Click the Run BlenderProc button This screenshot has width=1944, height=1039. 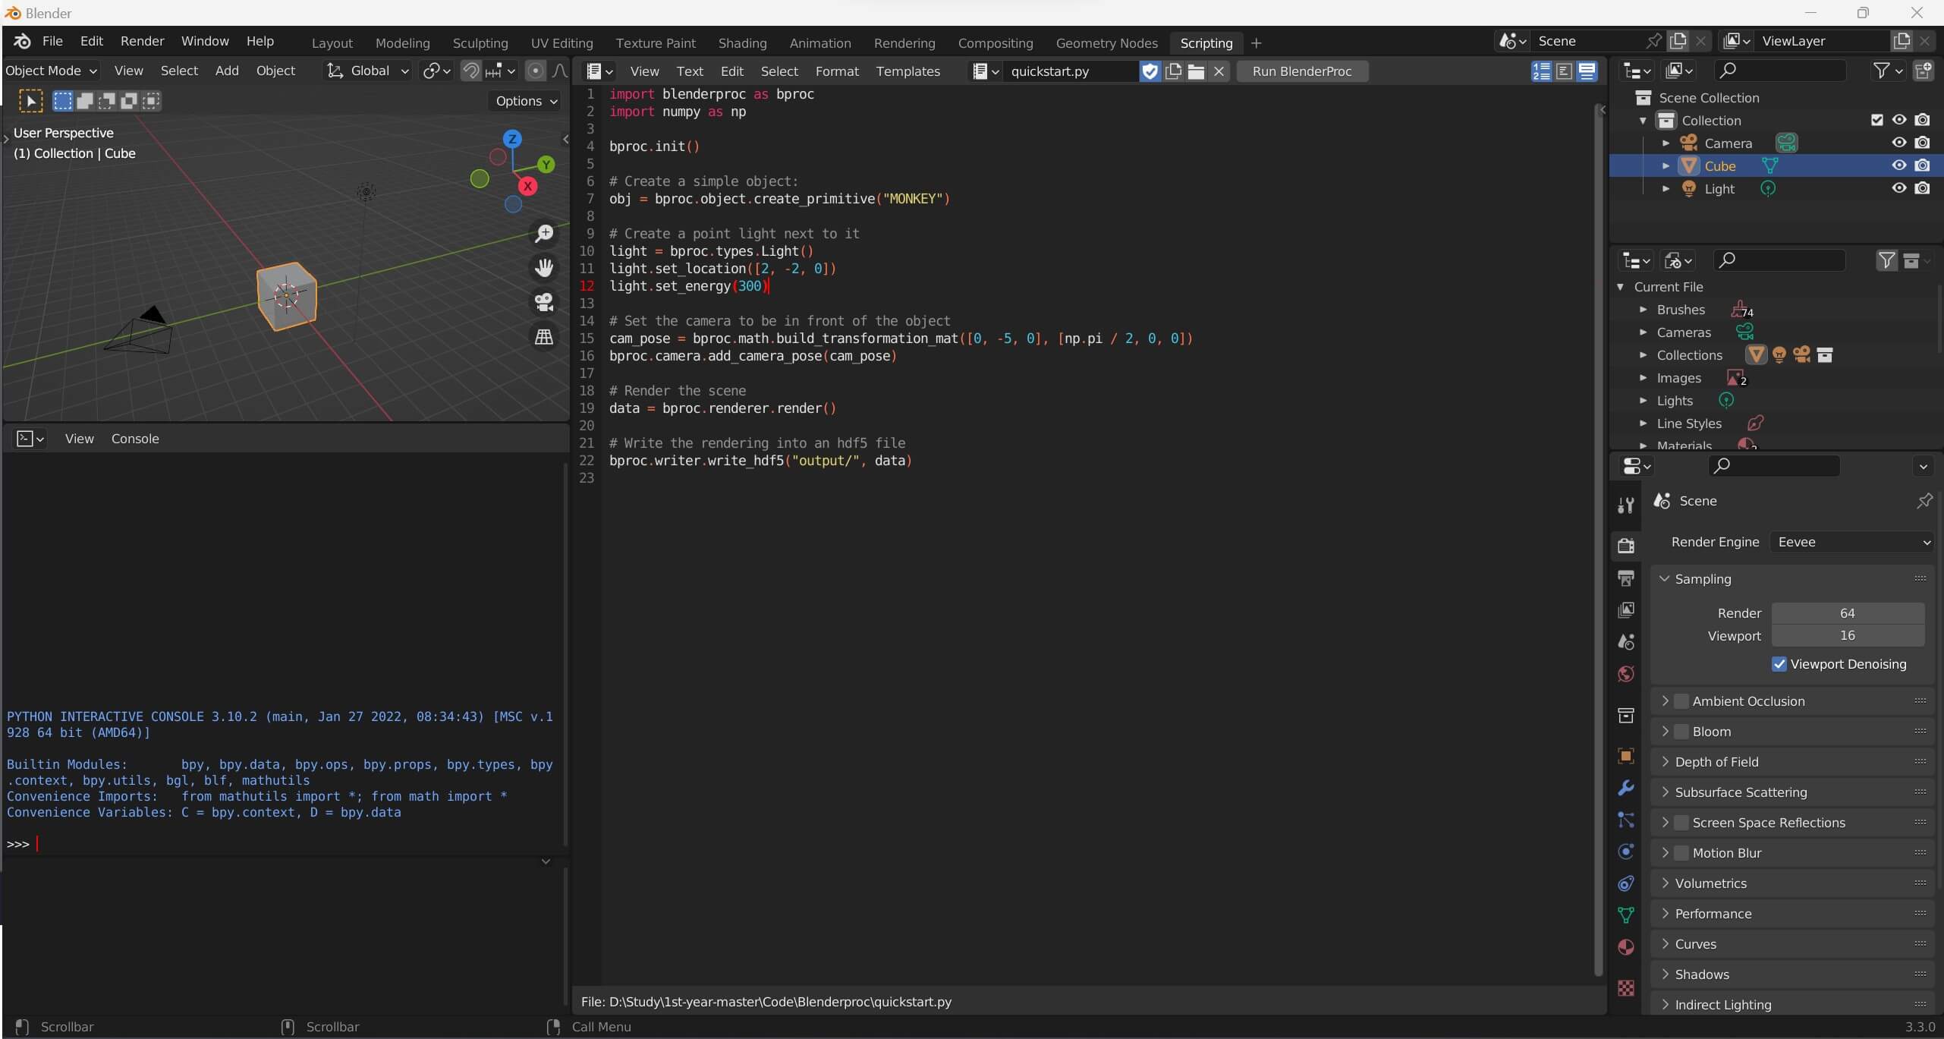[1302, 71]
